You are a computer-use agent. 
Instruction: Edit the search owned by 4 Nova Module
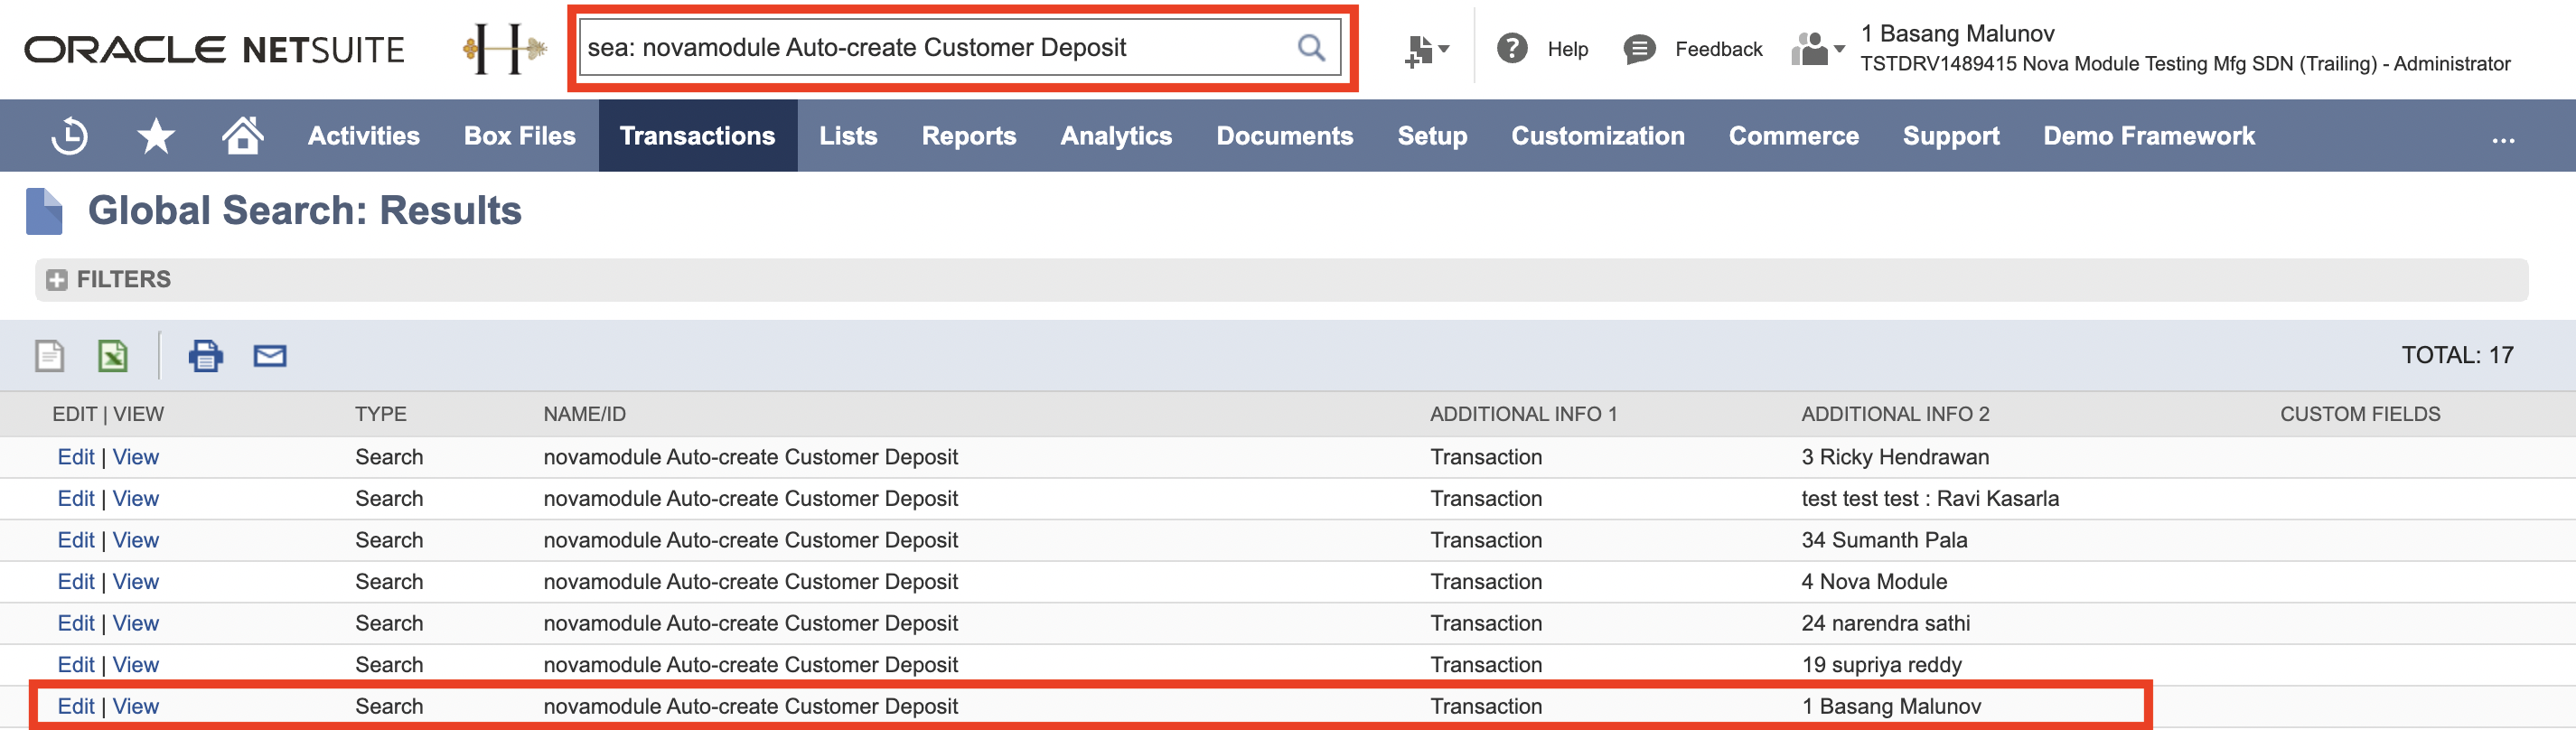[x=76, y=582]
